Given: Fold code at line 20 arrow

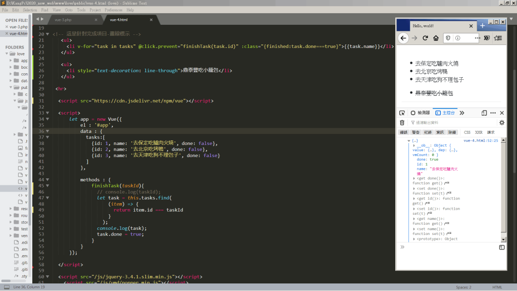Looking at the screenshot, I should coord(47,34).
